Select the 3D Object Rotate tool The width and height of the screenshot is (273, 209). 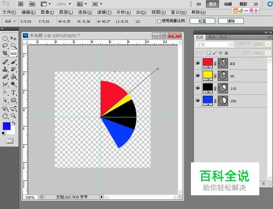tap(5, 109)
